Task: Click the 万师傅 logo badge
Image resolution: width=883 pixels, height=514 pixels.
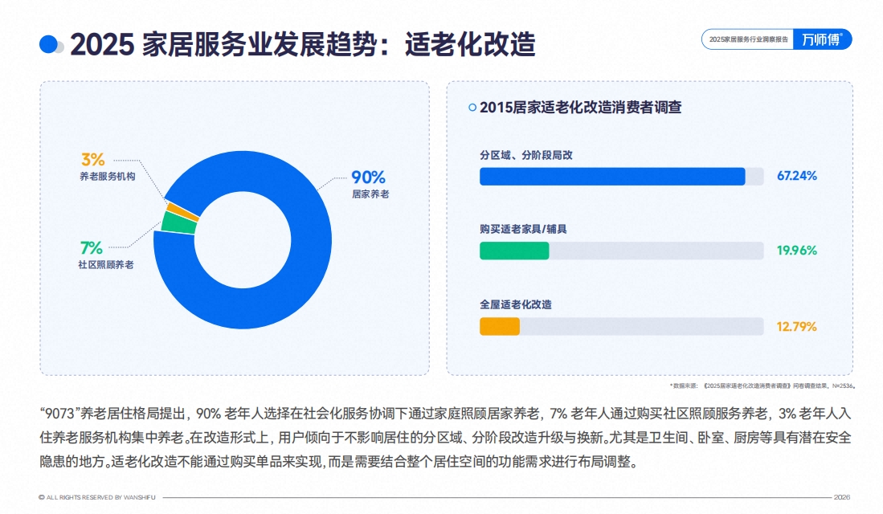Action: pos(823,39)
